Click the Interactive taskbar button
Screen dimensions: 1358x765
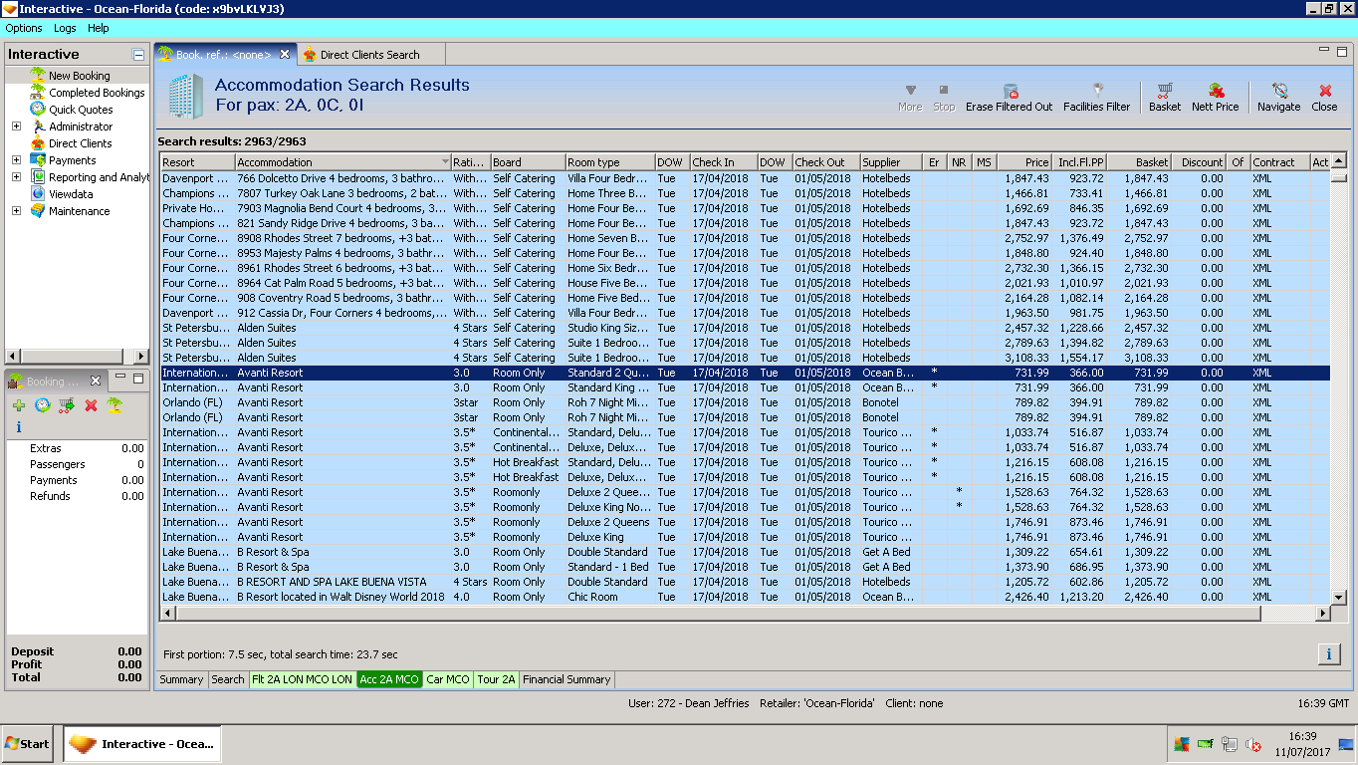point(142,743)
